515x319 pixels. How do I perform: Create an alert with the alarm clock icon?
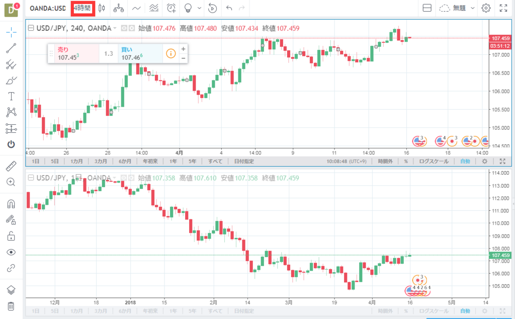(x=171, y=8)
